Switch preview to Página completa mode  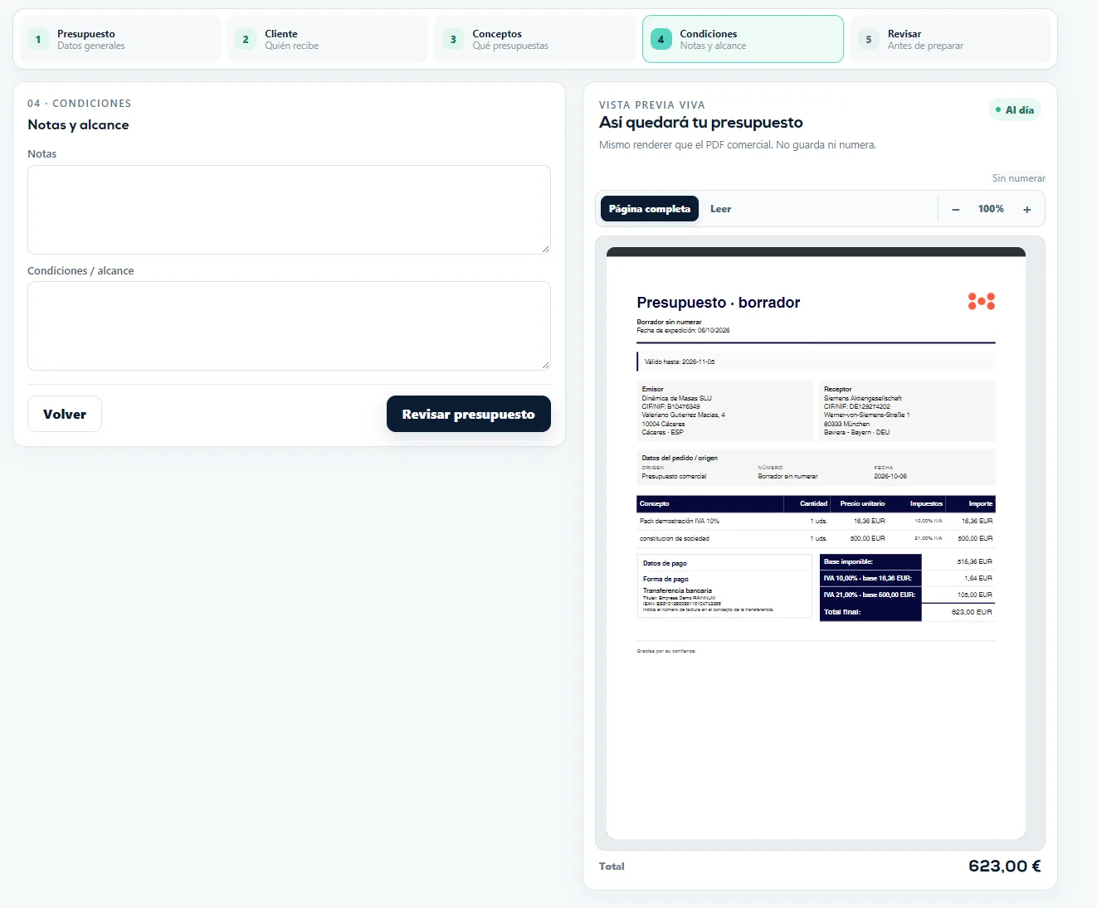click(650, 209)
